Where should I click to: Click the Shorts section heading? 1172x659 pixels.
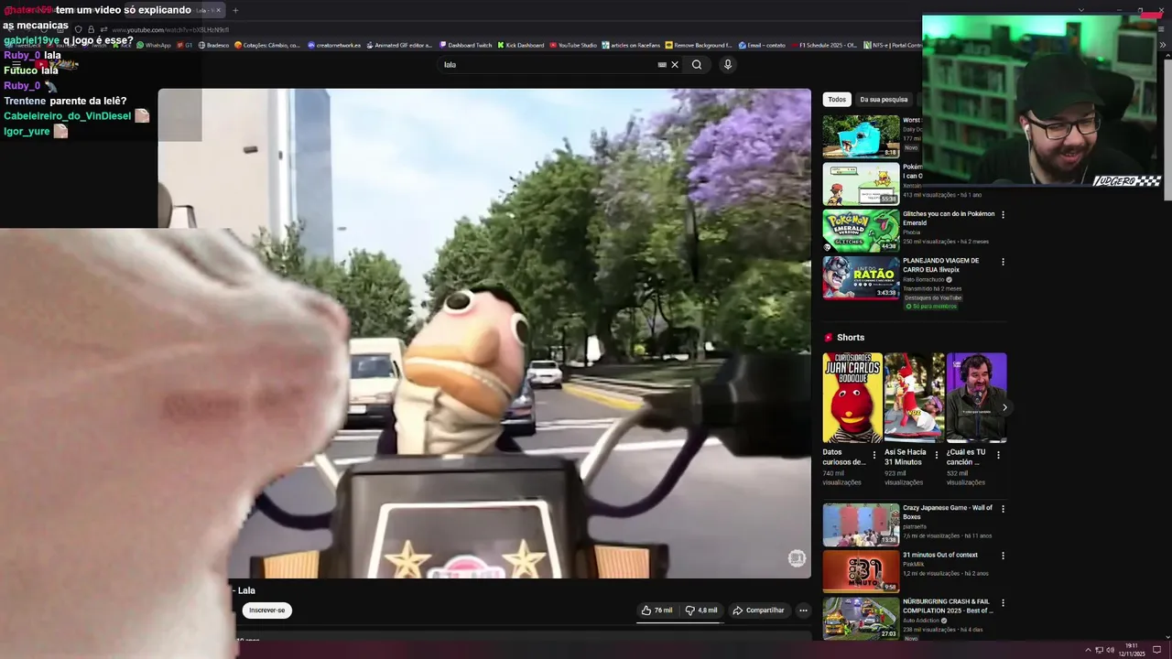(x=851, y=338)
